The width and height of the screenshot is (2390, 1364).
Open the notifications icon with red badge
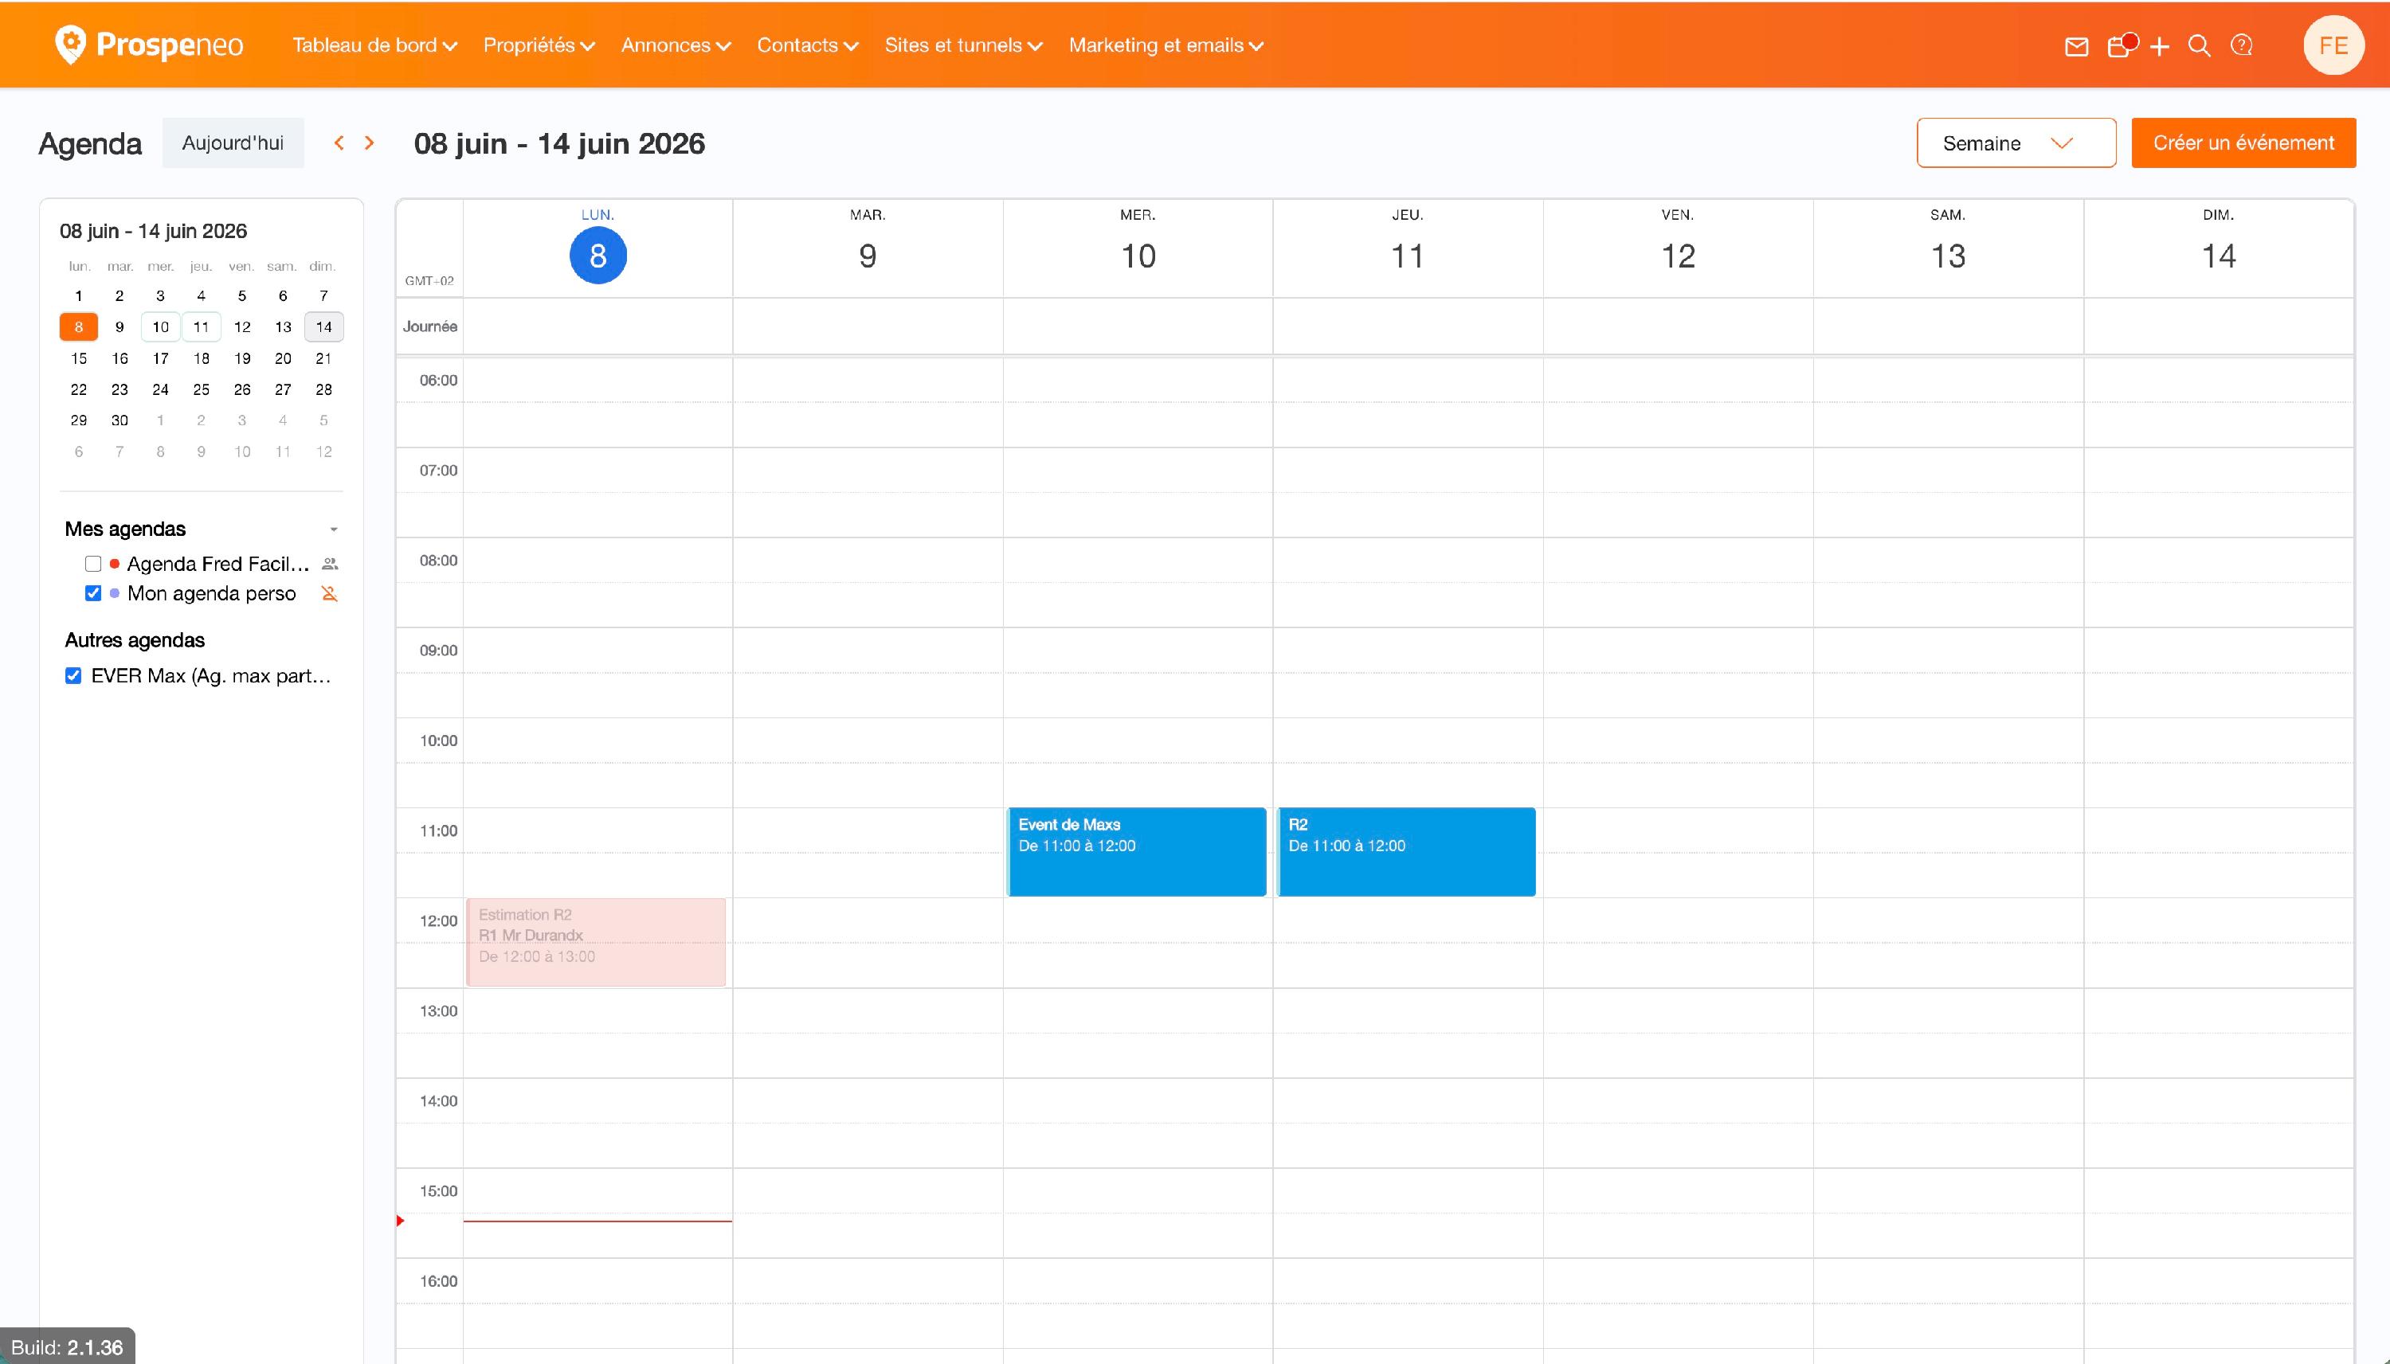pos(2121,45)
